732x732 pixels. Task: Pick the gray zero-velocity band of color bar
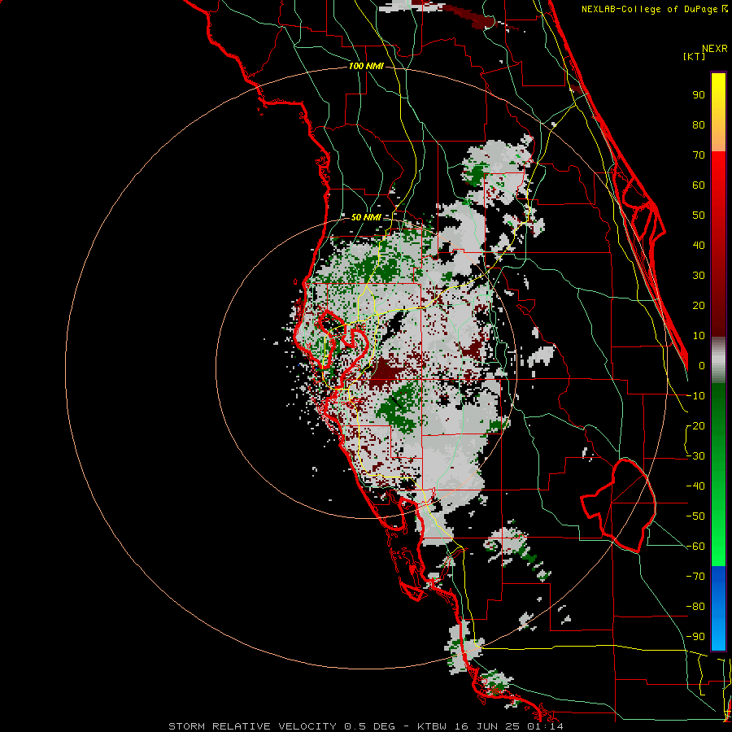[718, 360]
